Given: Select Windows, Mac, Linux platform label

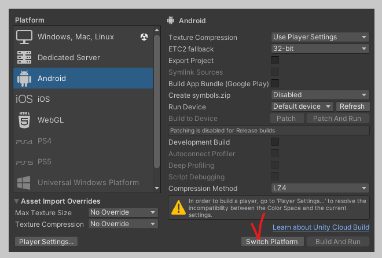Looking at the screenshot, I should coord(75,37).
